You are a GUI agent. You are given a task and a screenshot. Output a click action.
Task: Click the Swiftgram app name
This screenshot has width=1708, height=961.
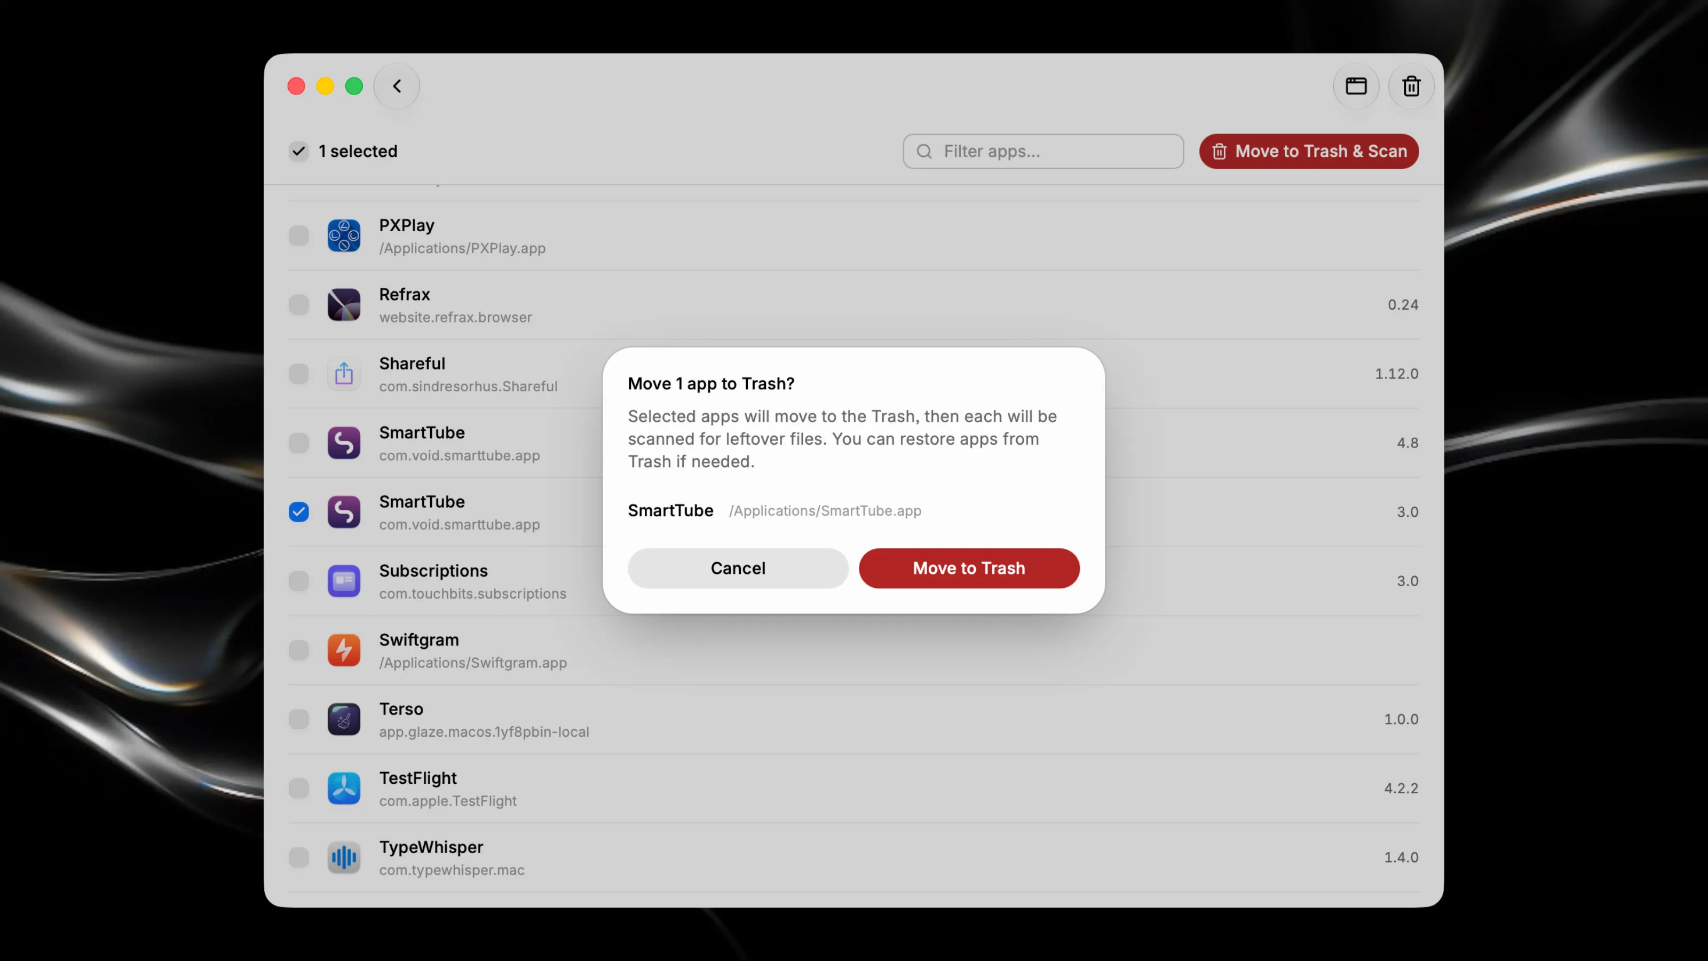[419, 640]
